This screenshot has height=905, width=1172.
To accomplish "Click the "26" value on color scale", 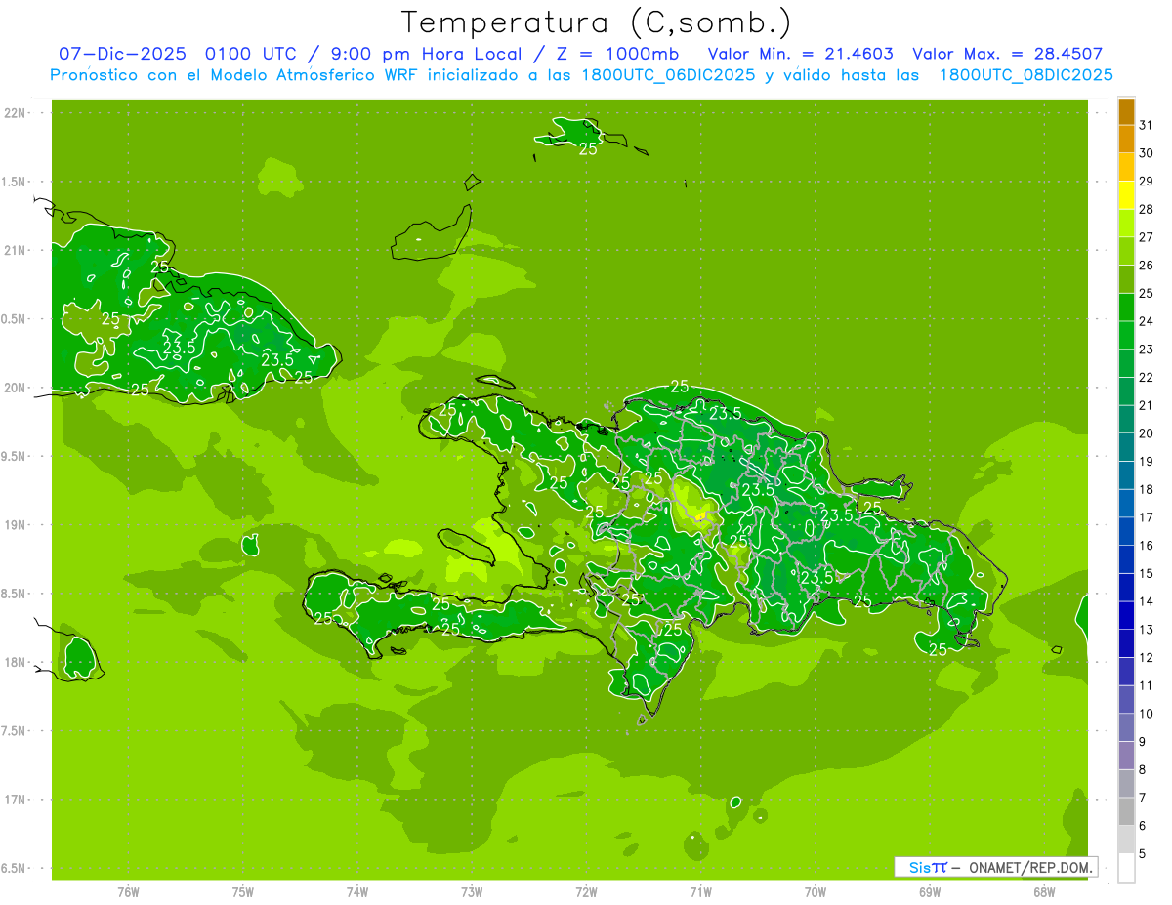I will point(1147,265).
